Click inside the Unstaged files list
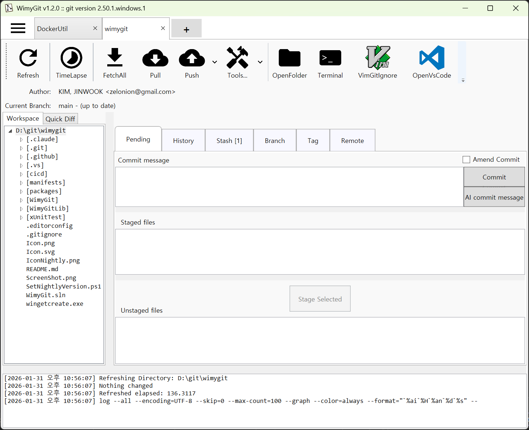Image resolution: width=529 pixels, height=430 pixels. pos(320,340)
